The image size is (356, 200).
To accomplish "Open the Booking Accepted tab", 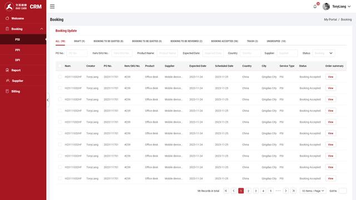I will click(225, 41).
